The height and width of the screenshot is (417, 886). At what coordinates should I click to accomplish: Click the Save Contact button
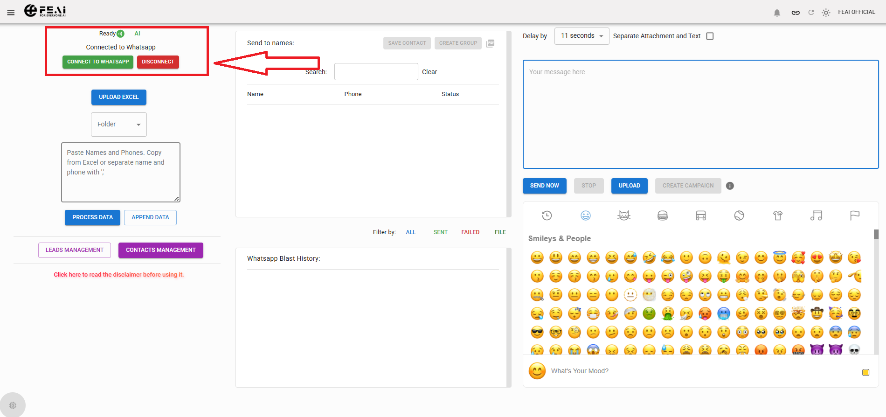pos(407,43)
